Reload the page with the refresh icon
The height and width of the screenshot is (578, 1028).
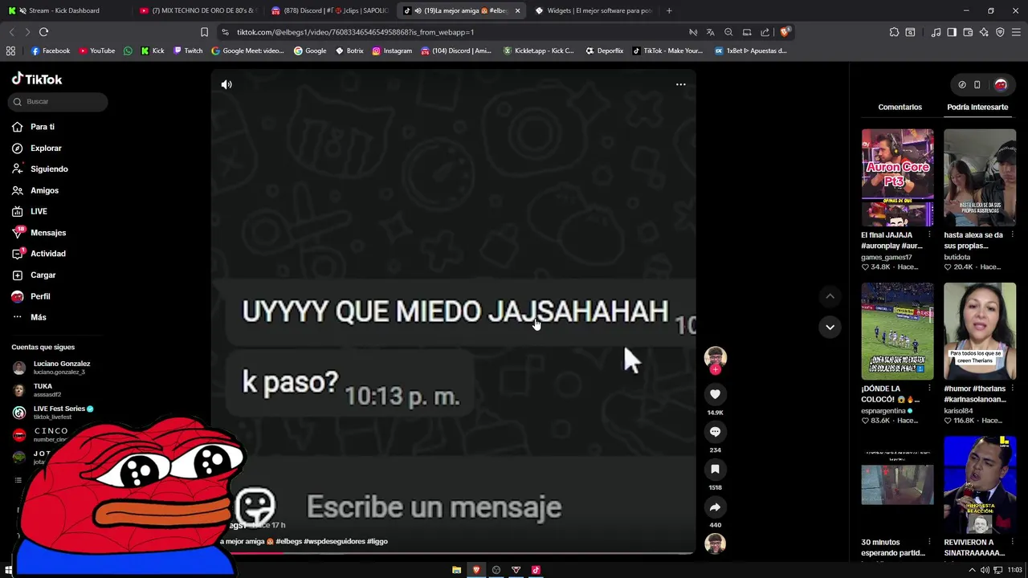[x=43, y=32]
